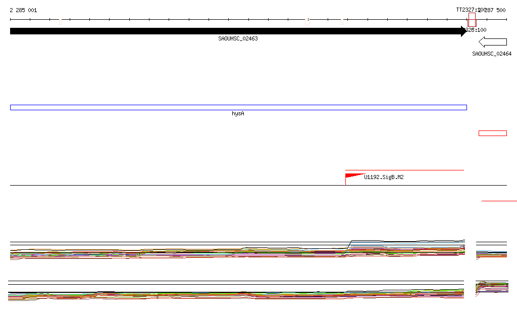
Task: Select the red TT2327 terminator box
Action: (x=472, y=20)
